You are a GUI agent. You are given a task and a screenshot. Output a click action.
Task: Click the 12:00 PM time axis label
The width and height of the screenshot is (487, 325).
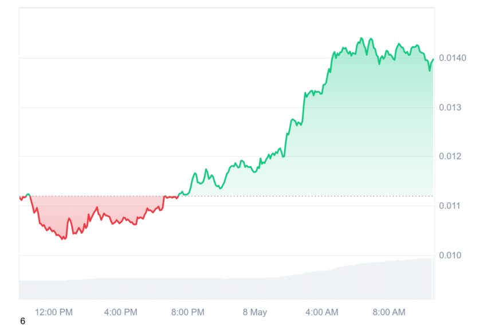pyautogui.click(x=54, y=312)
